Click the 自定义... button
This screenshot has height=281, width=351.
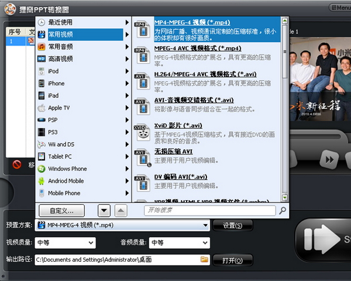coord(61,210)
